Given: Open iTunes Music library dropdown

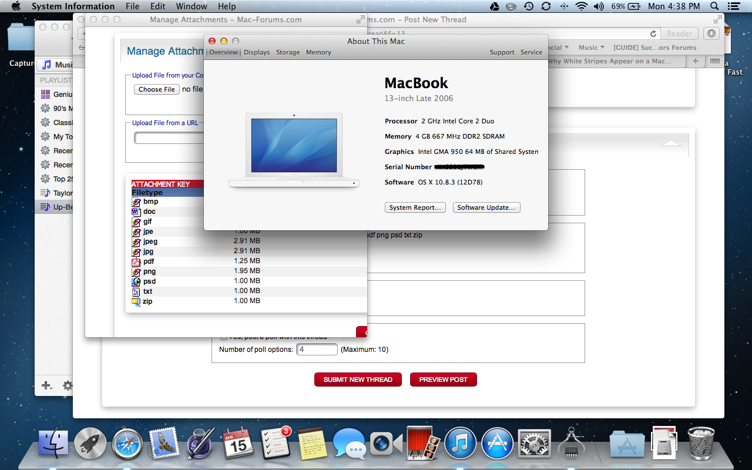Looking at the screenshot, I should 56,65.
